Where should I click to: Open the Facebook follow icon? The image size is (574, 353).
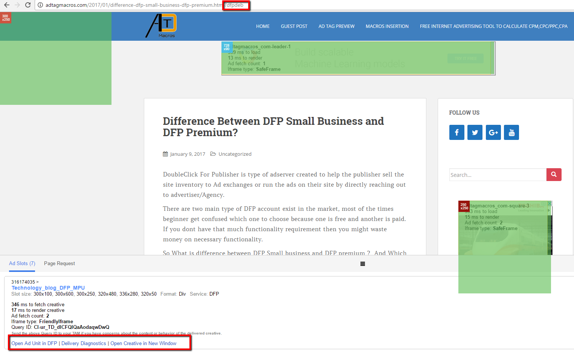tap(456, 132)
